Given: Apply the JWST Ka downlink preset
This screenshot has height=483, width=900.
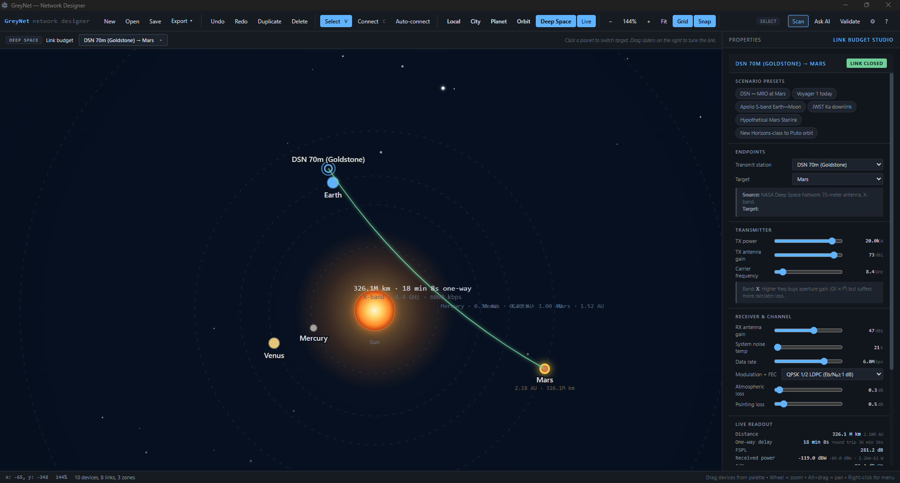Looking at the screenshot, I should point(832,107).
